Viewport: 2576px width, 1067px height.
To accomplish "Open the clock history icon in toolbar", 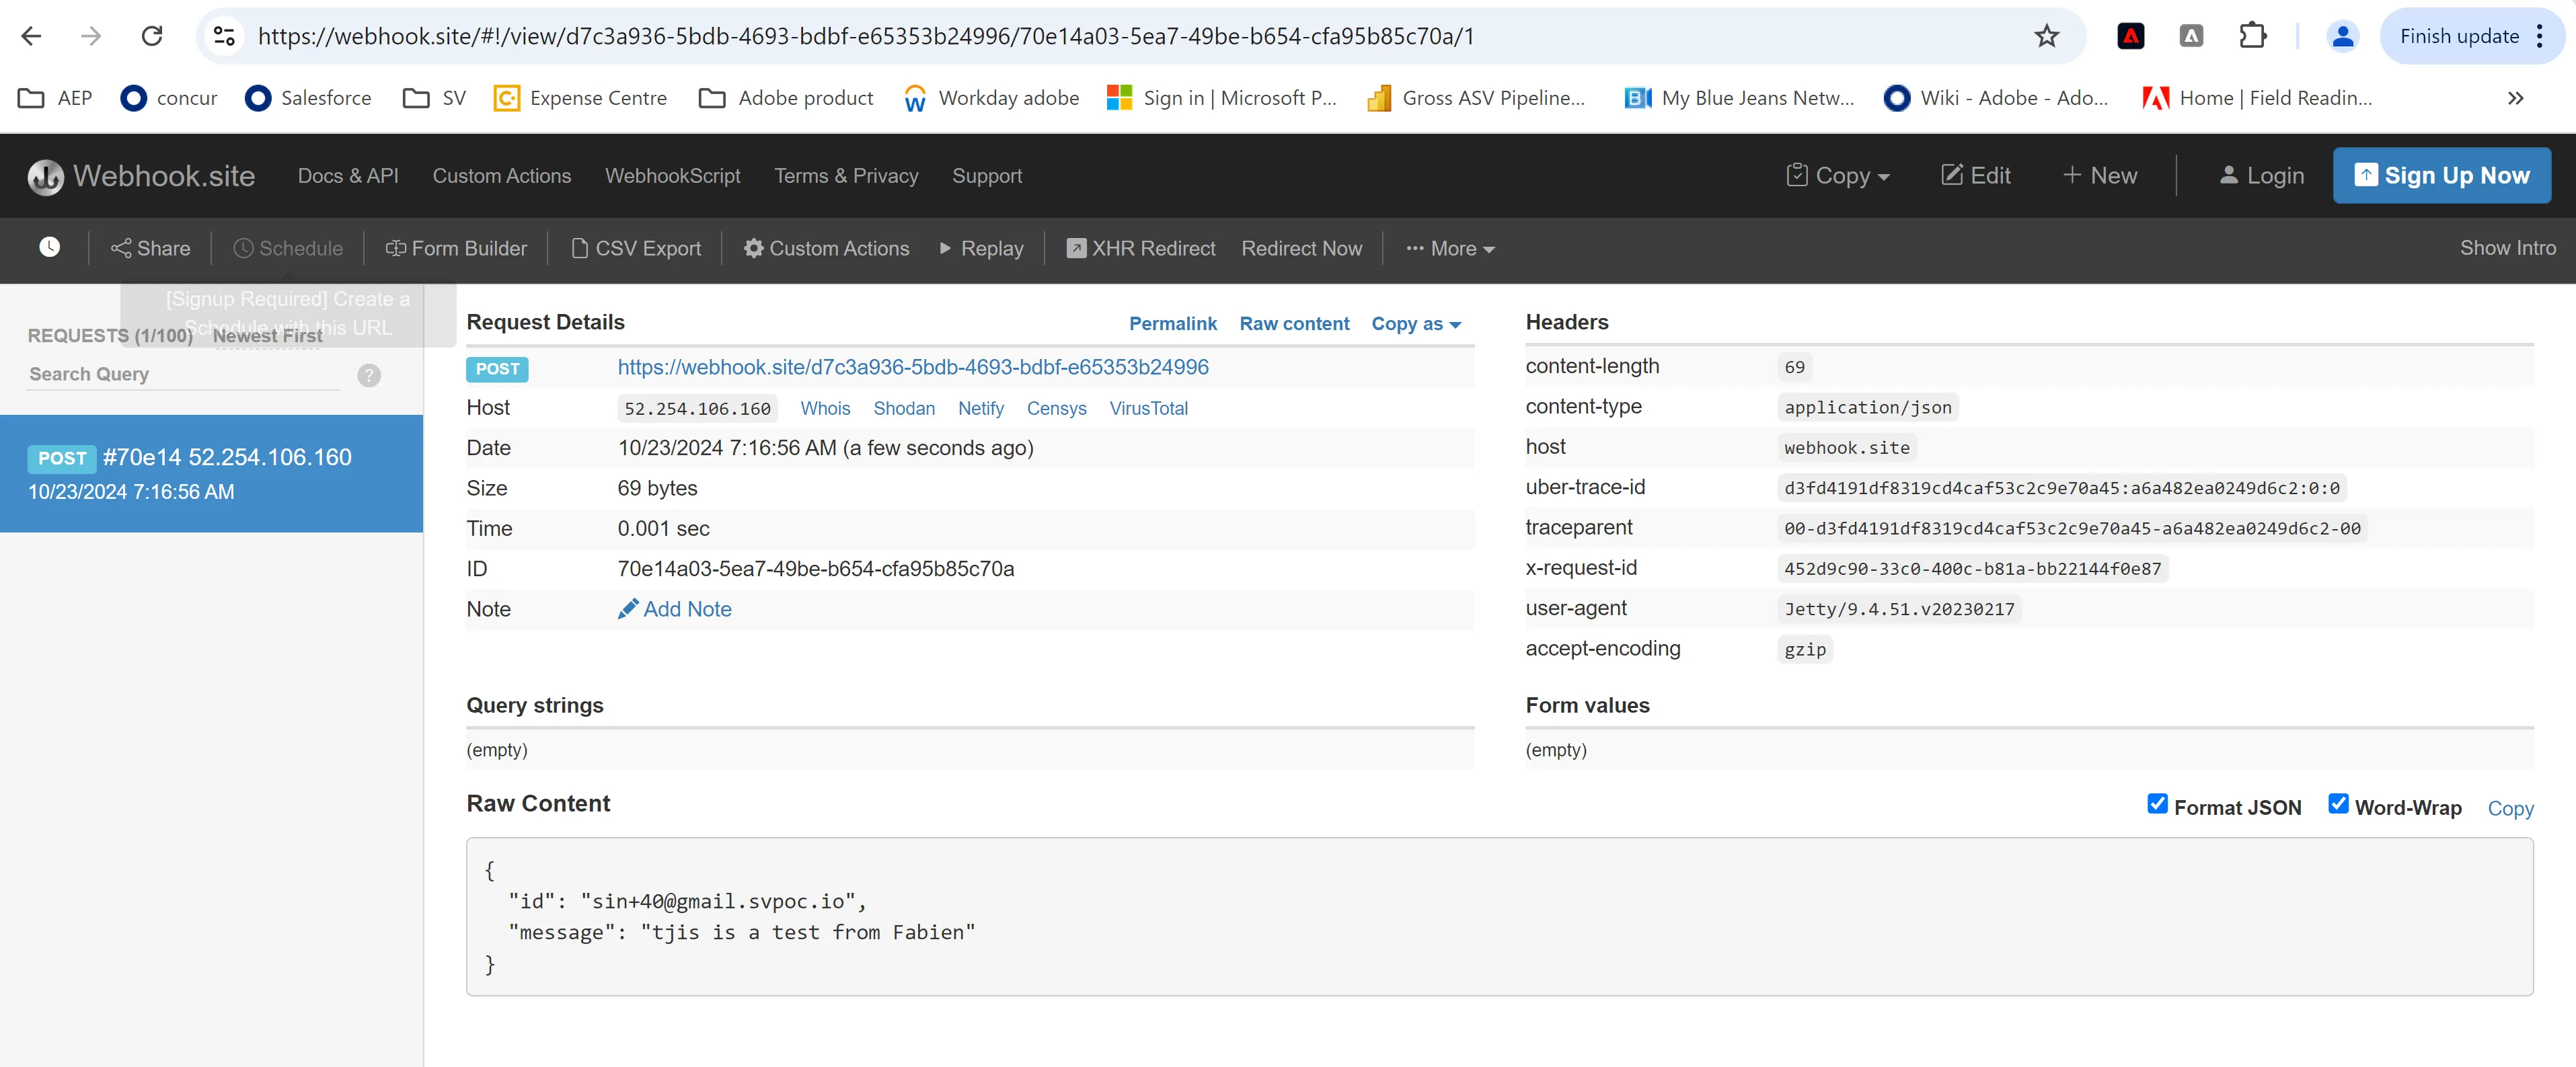I will [x=49, y=247].
